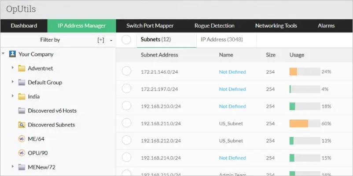The width and height of the screenshot is (353, 176).
Task: Toggle the select-all subnets circle
Action: [126, 40]
